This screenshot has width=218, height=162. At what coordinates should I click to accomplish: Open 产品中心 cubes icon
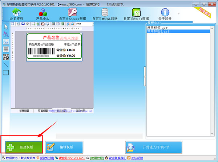pos(43,12)
